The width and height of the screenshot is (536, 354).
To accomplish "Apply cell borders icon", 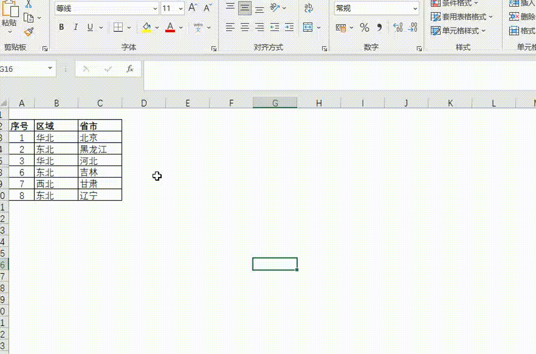I will pos(118,27).
